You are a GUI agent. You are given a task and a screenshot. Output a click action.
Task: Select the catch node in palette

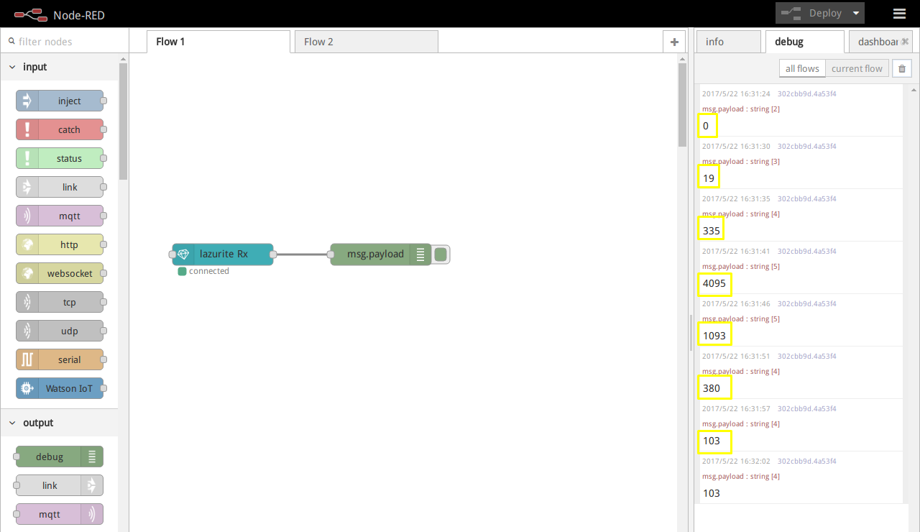(x=60, y=129)
